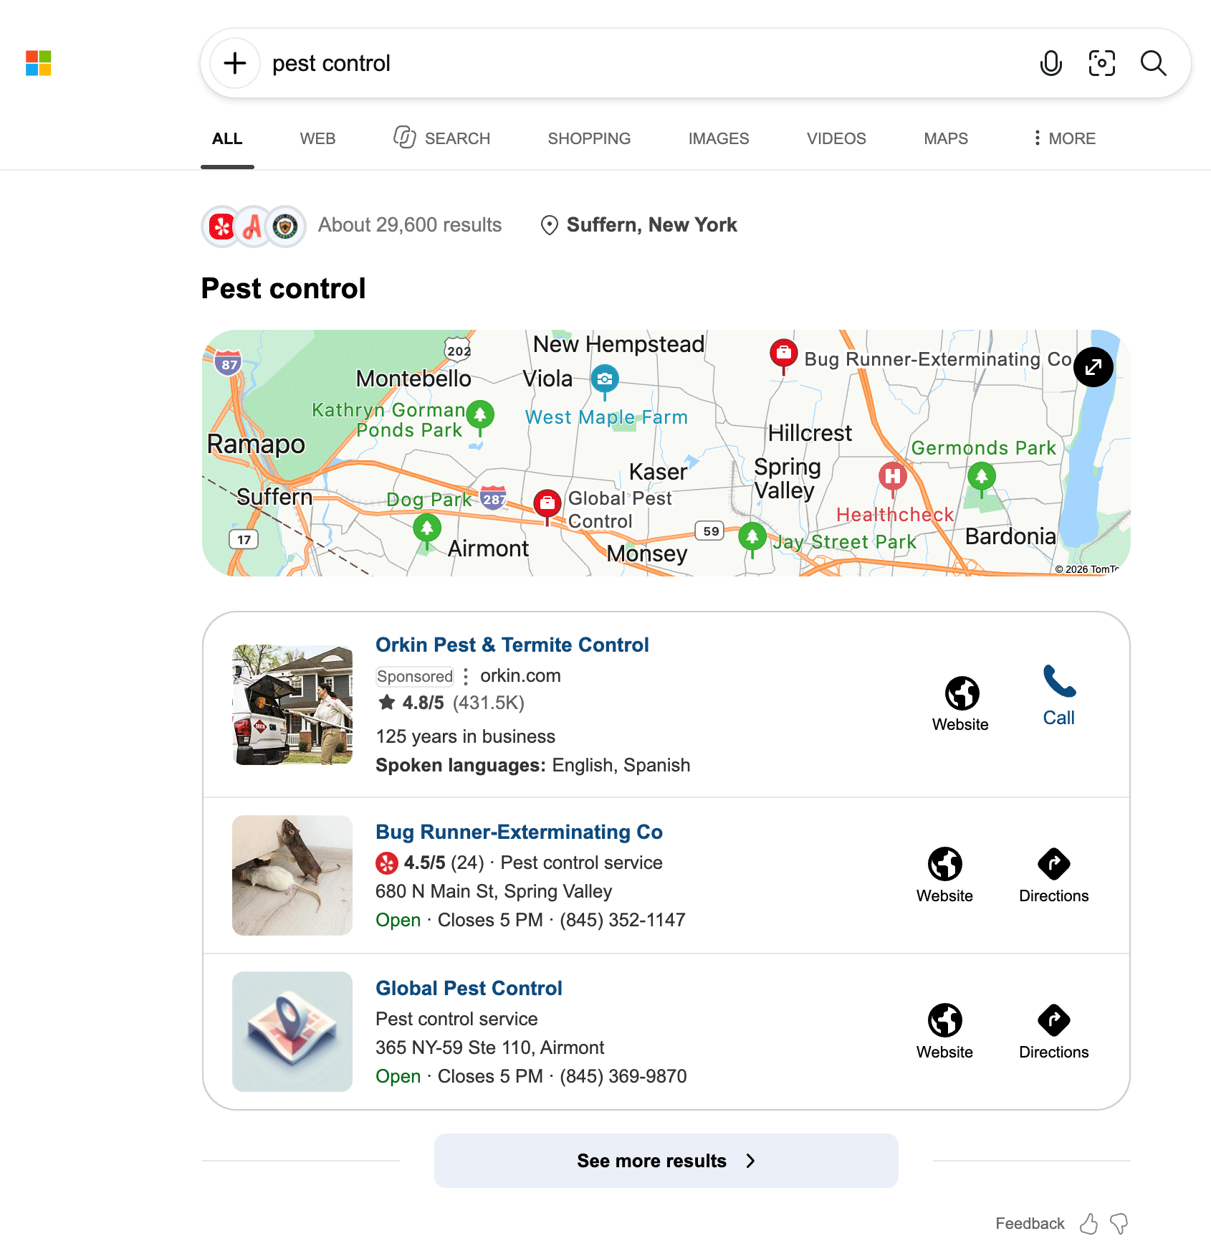Click the Feedback text label
This screenshot has height=1259, width=1211.
[1030, 1224]
